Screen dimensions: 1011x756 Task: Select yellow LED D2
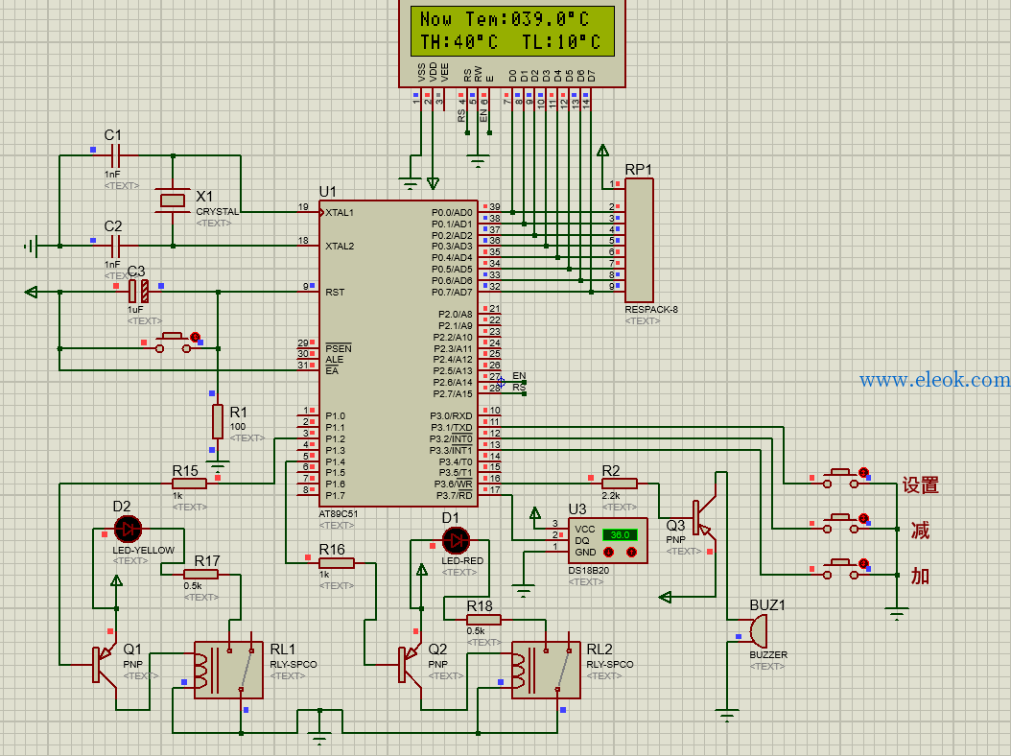point(128,529)
